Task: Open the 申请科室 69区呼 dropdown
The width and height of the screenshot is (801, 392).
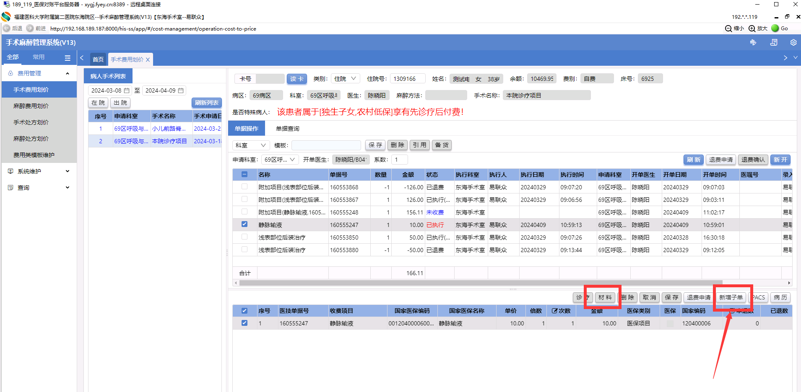Action: click(x=280, y=160)
